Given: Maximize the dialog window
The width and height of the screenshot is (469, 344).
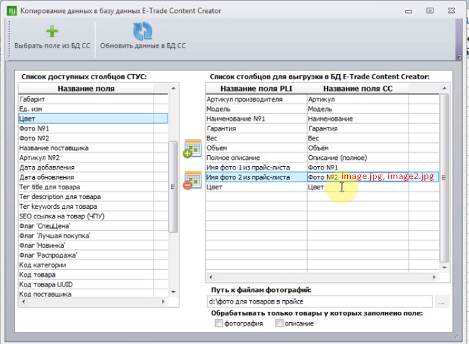Looking at the screenshot, I should pyautogui.click(x=430, y=11).
